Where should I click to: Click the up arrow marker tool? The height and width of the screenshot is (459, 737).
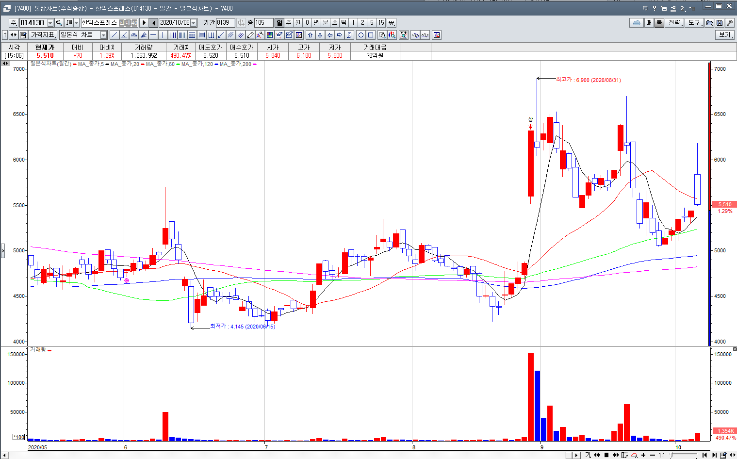[x=311, y=35]
